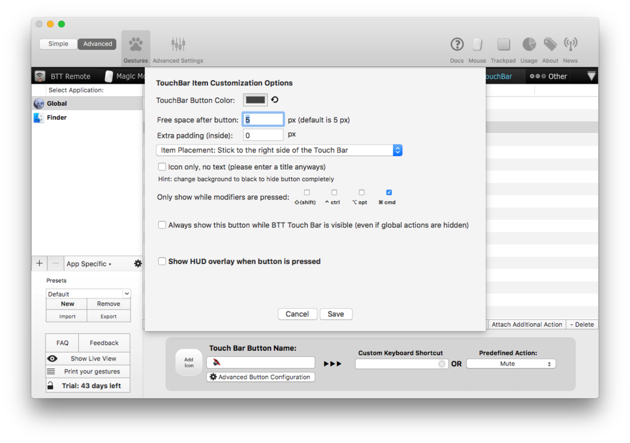Open the Feedback button
This screenshot has width=630, height=443.
(x=104, y=343)
